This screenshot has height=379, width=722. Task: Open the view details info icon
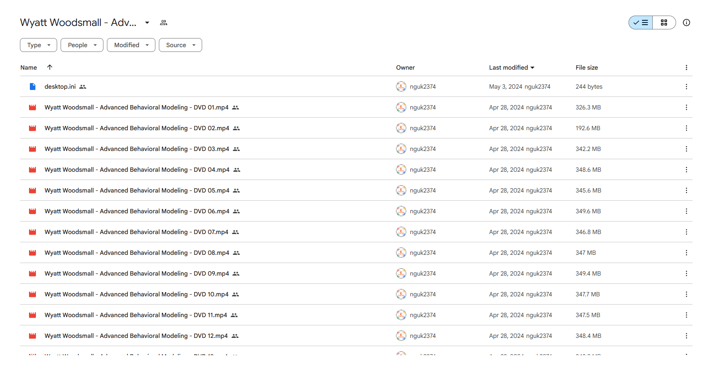[687, 22]
